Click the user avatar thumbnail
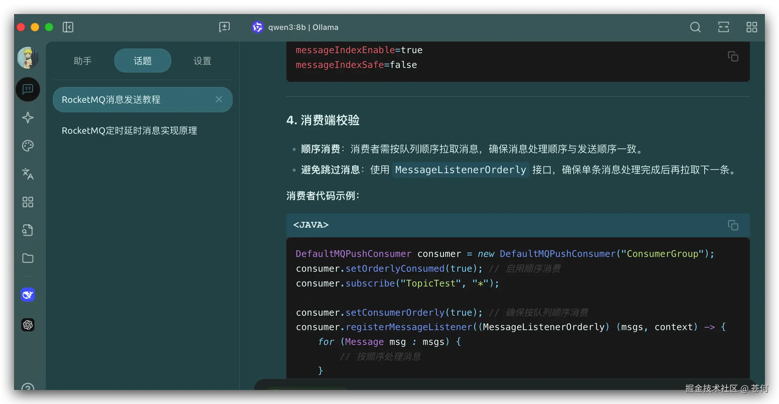This screenshot has width=779, height=404. pyautogui.click(x=28, y=57)
